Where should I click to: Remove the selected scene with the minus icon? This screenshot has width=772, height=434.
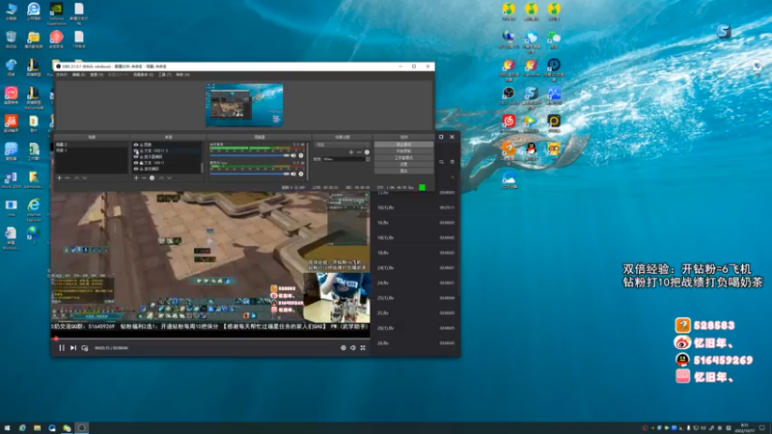68,178
